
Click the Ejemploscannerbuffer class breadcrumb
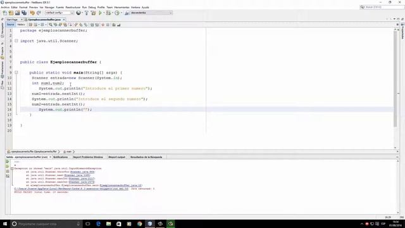tap(34, 152)
